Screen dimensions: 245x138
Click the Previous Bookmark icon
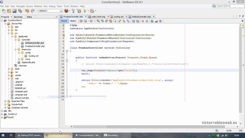point(120,21)
